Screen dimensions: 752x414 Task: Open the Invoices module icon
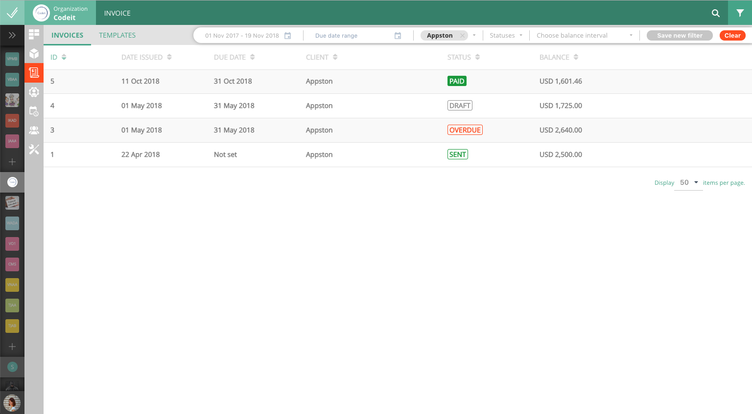tap(34, 73)
